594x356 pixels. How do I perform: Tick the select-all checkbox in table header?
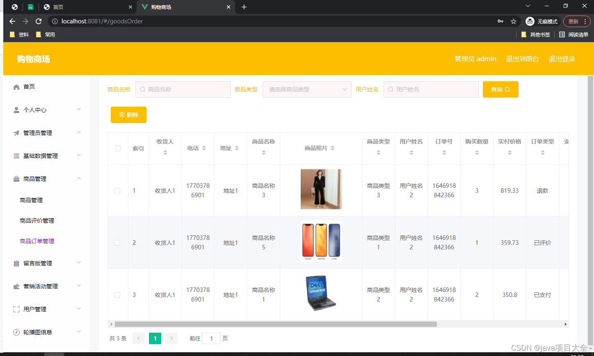(118, 148)
